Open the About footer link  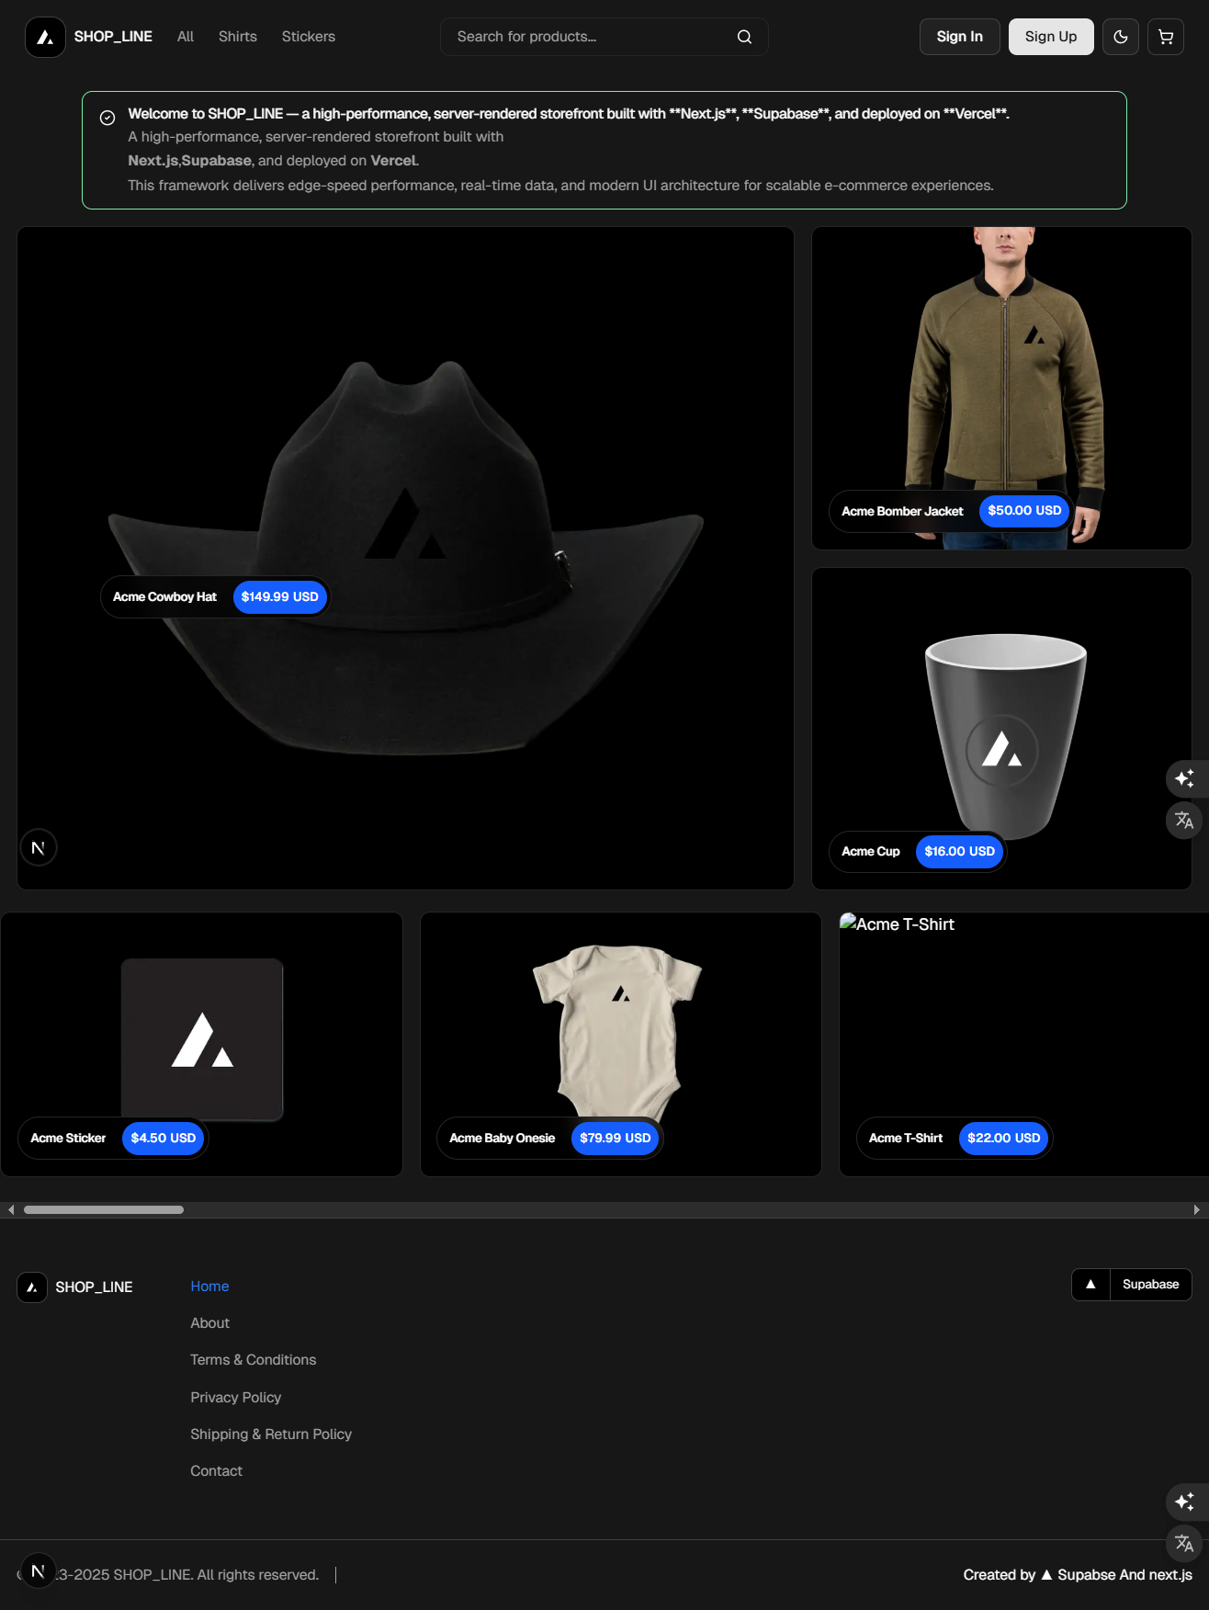point(210,1323)
